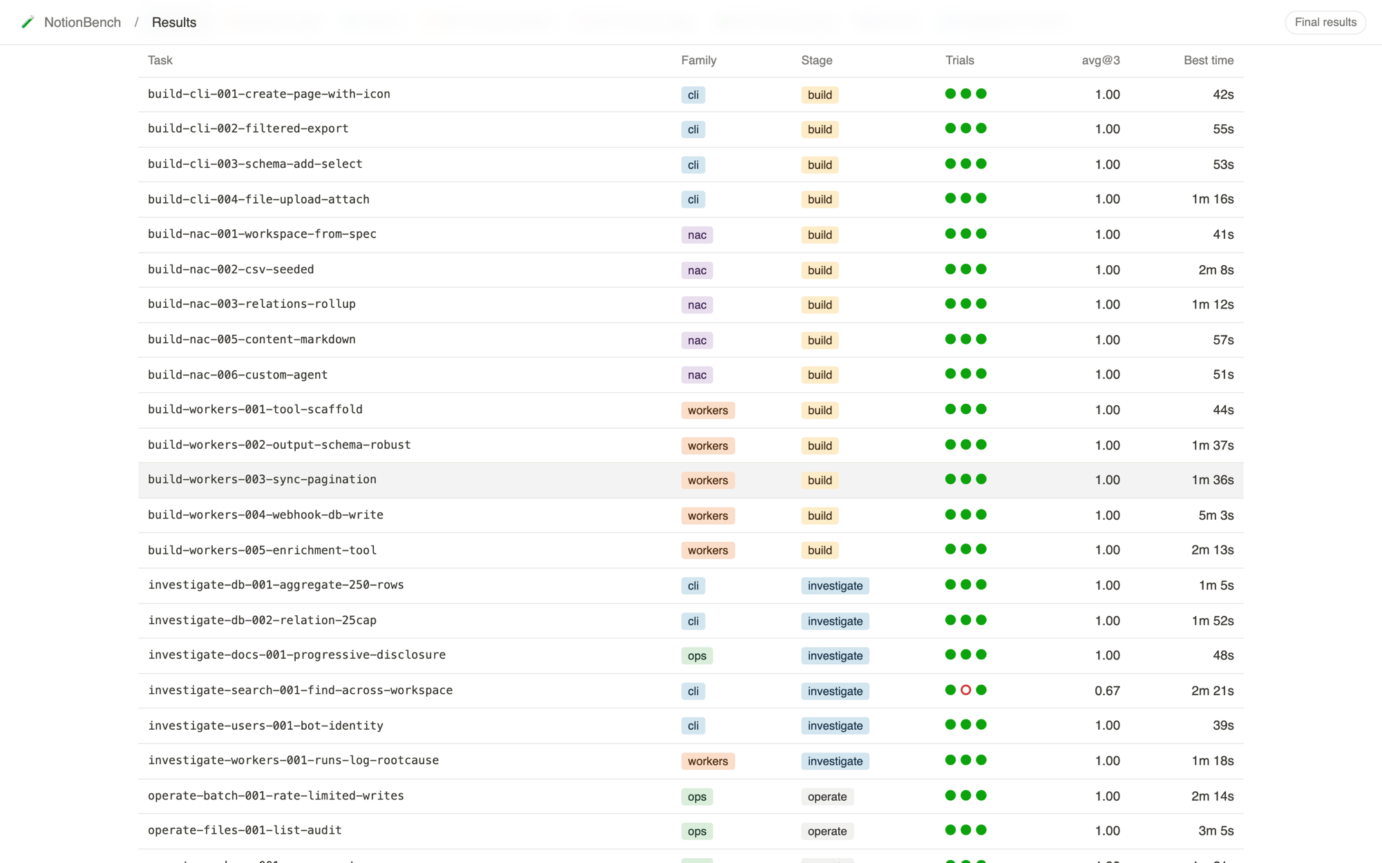Click the Task column header

click(160, 60)
